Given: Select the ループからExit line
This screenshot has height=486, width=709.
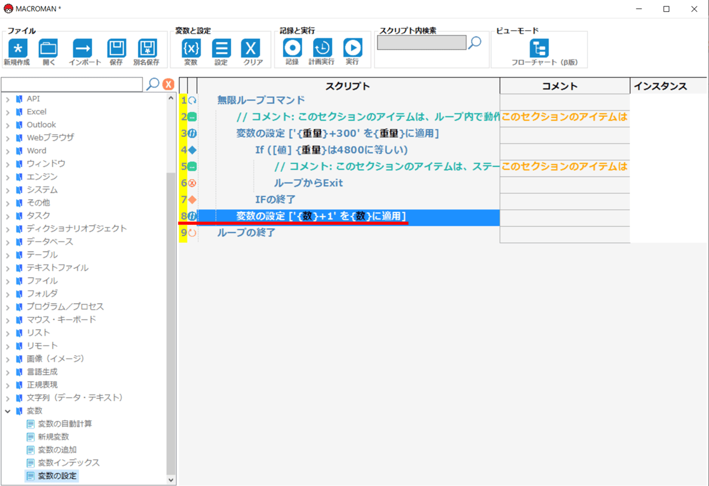Looking at the screenshot, I should coord(308,183).
